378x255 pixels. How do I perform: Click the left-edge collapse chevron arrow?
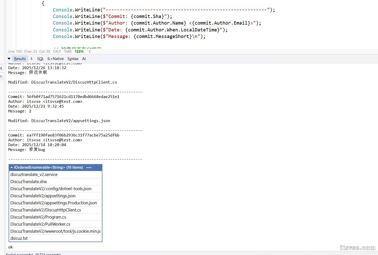click(x=1, y=68)
